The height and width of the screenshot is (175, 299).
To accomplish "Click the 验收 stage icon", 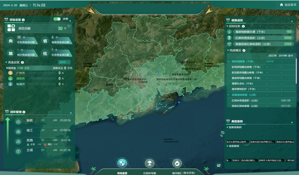I will pyautogui.click(x=18, y=122).
